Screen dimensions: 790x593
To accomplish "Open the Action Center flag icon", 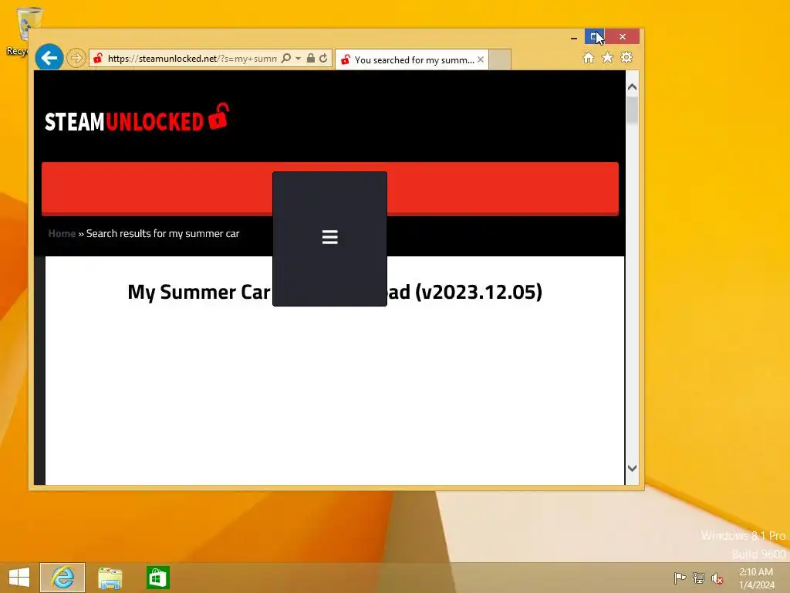I will click(680, 578).
